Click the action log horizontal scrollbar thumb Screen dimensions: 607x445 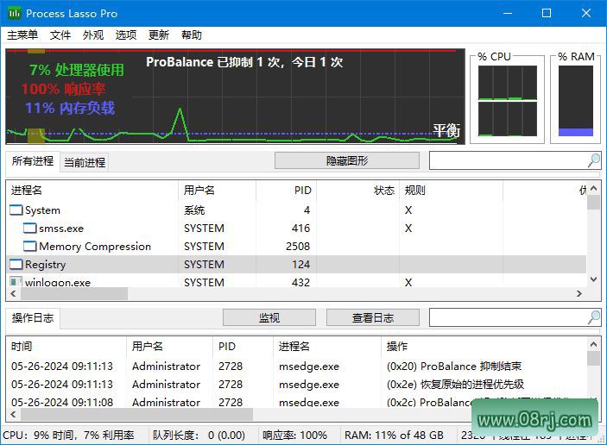pyautogui.click(x=136, y=415)
